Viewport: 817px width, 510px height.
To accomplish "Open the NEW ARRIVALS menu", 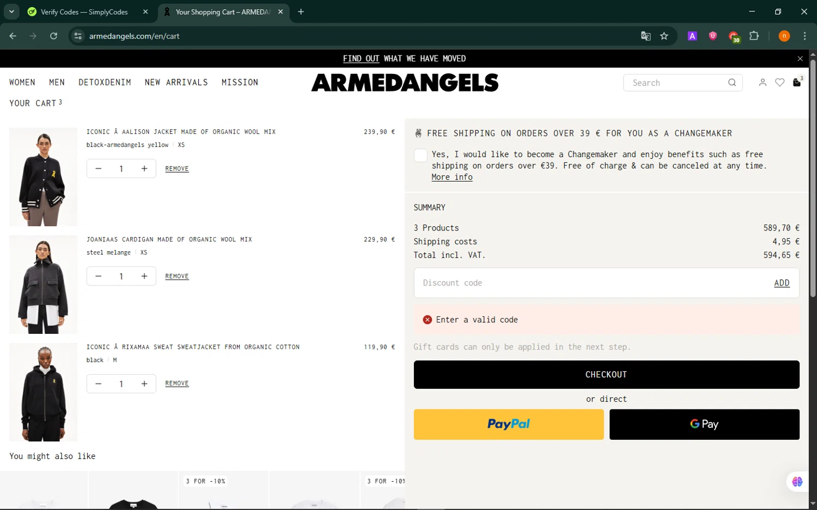I will coord(176,83).
